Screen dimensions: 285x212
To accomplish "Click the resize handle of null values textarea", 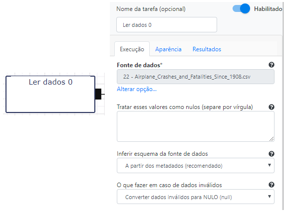I will [x=272, y=139].
